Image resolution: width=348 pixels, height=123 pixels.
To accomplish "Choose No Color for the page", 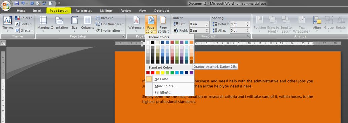I will [x=170, y=79].
